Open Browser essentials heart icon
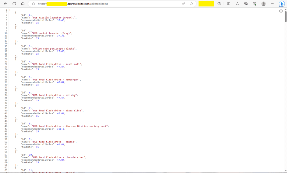Screen dimensions: 287x173 click(x=255, y=4)
